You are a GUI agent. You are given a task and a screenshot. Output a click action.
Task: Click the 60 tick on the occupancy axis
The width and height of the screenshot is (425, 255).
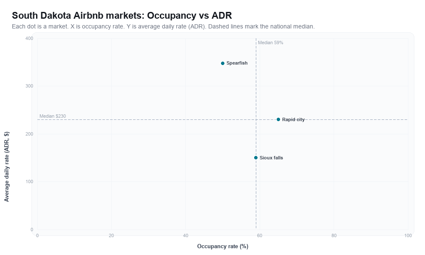[260, 236]
